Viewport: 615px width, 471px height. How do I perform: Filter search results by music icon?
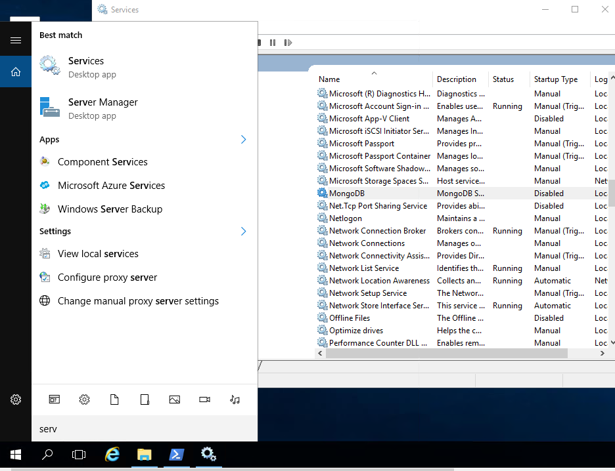[x=235, y=399]
